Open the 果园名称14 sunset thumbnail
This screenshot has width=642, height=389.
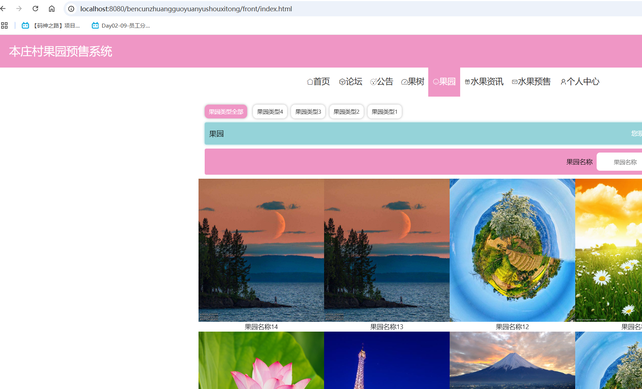tap(261, 250)
